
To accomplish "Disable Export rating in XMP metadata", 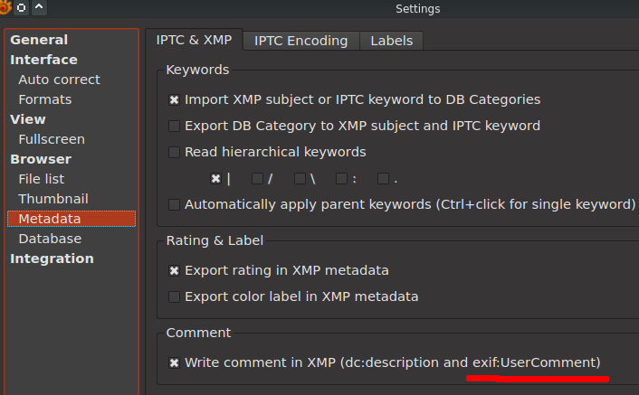I will point(175,270).
